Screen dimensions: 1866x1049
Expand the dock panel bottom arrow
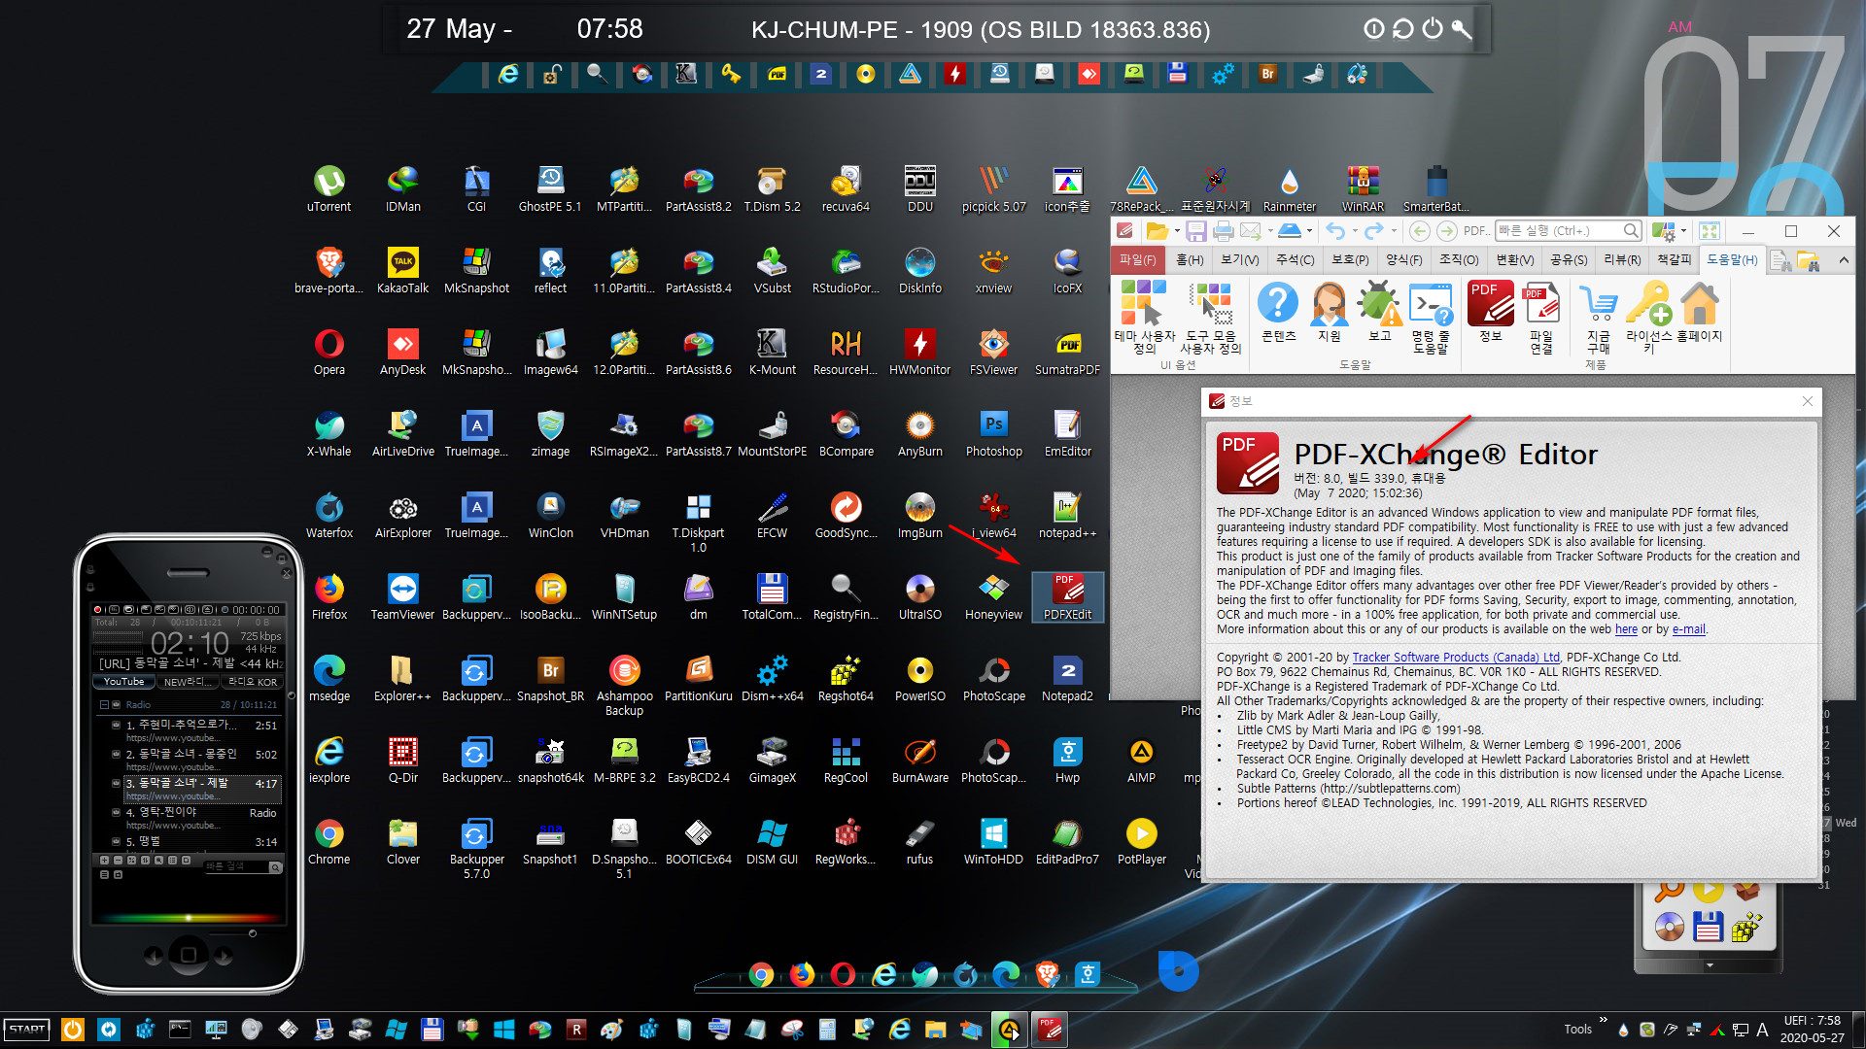pyautogui.click(x=1710, y=965)
